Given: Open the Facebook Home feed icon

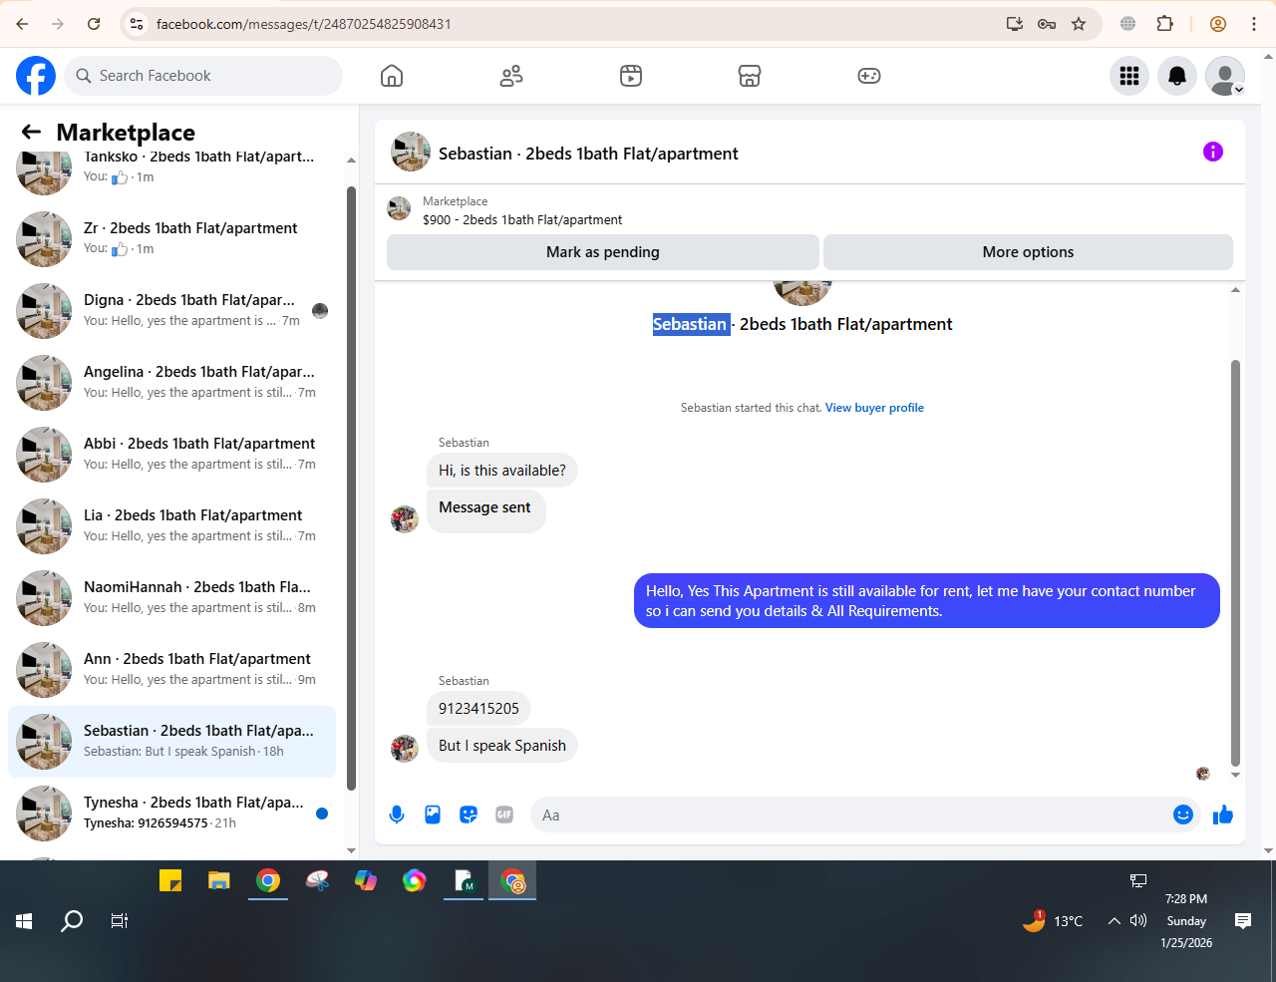Looking at the screenshot, I should (x=392, y=76).
